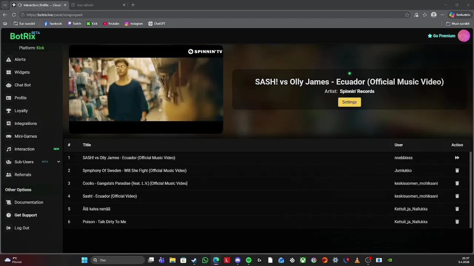Open the tab list dropdown

pyautogui.click(x=5, y=5)
